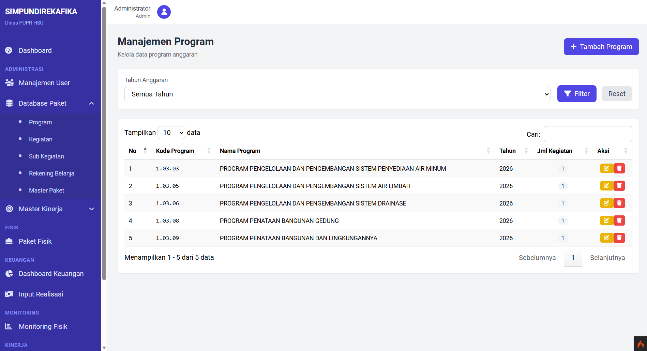Edit program 1.03.08 with yellow pencil icon
Screen dimensions: 647x351
pyautogui.click(x=606, y=220)
